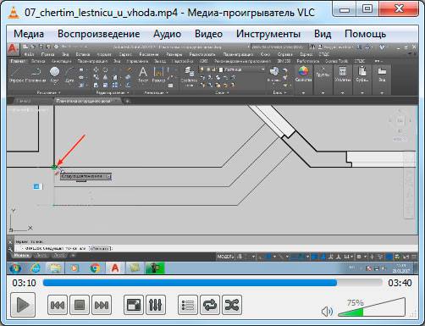Open the Помощь menu
This screenshot has width=425, height=326.
tap(365, 34)
